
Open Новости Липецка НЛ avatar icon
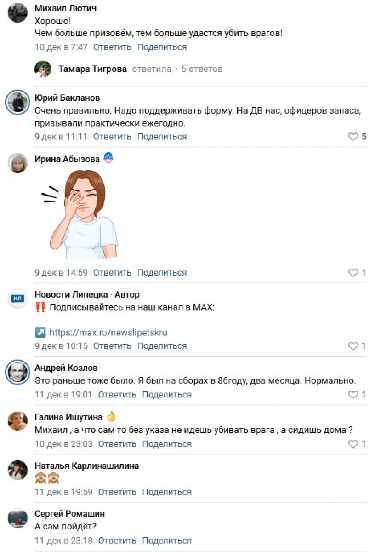17,299
